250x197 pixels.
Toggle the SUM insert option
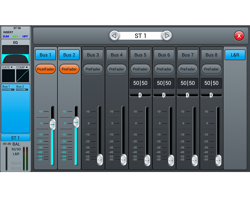[x=6, y=36]
